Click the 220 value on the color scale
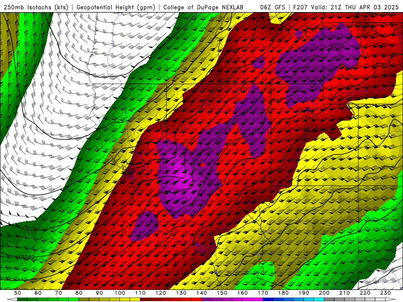The width and height of the screenshot is (403, 302). tap(365, 293)
